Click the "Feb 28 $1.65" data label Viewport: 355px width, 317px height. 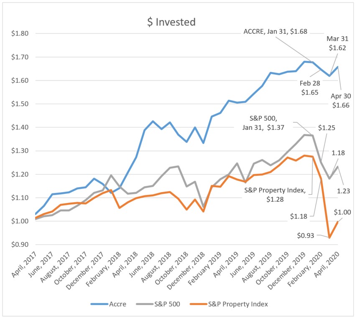click(x=310, y=87)
